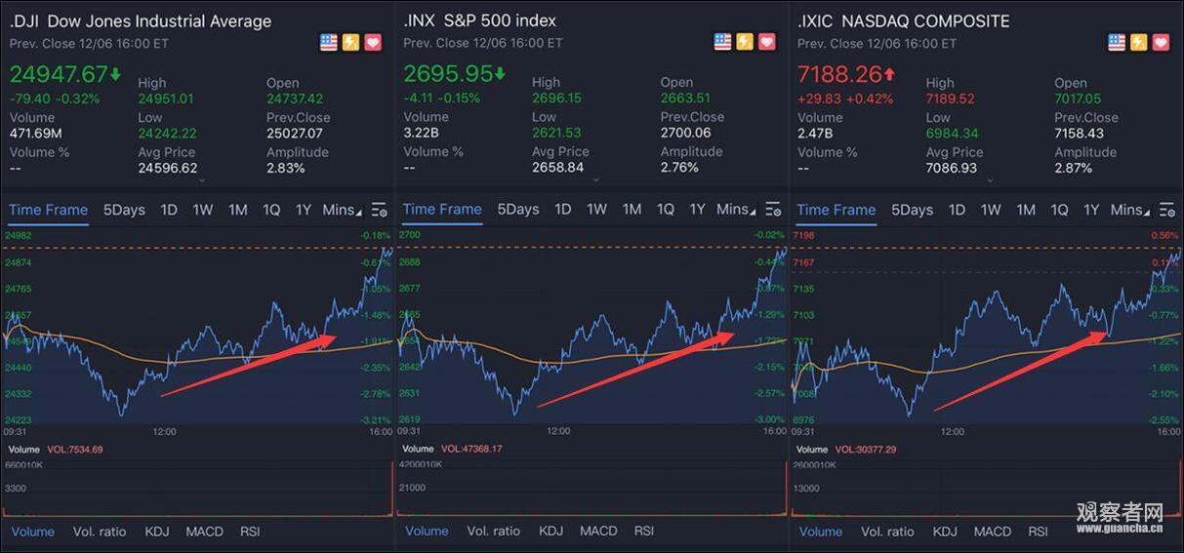This screenshot has width=1184, height=553.
Task: Show RSI indicator under the S&P 500 chart
Action: click(644, 531)
